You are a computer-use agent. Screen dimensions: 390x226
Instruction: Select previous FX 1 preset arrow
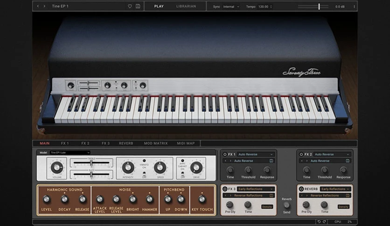(225, 161)
